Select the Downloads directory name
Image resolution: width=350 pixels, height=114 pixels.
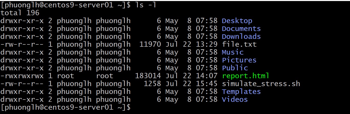pos(241,37)
